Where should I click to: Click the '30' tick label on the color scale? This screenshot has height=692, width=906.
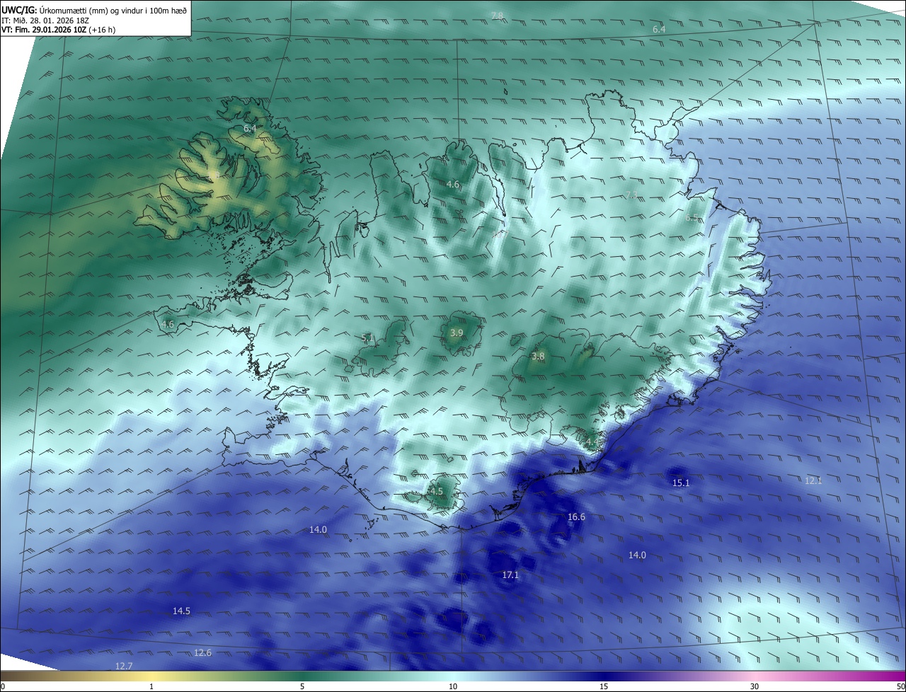[x=755, y=686]
